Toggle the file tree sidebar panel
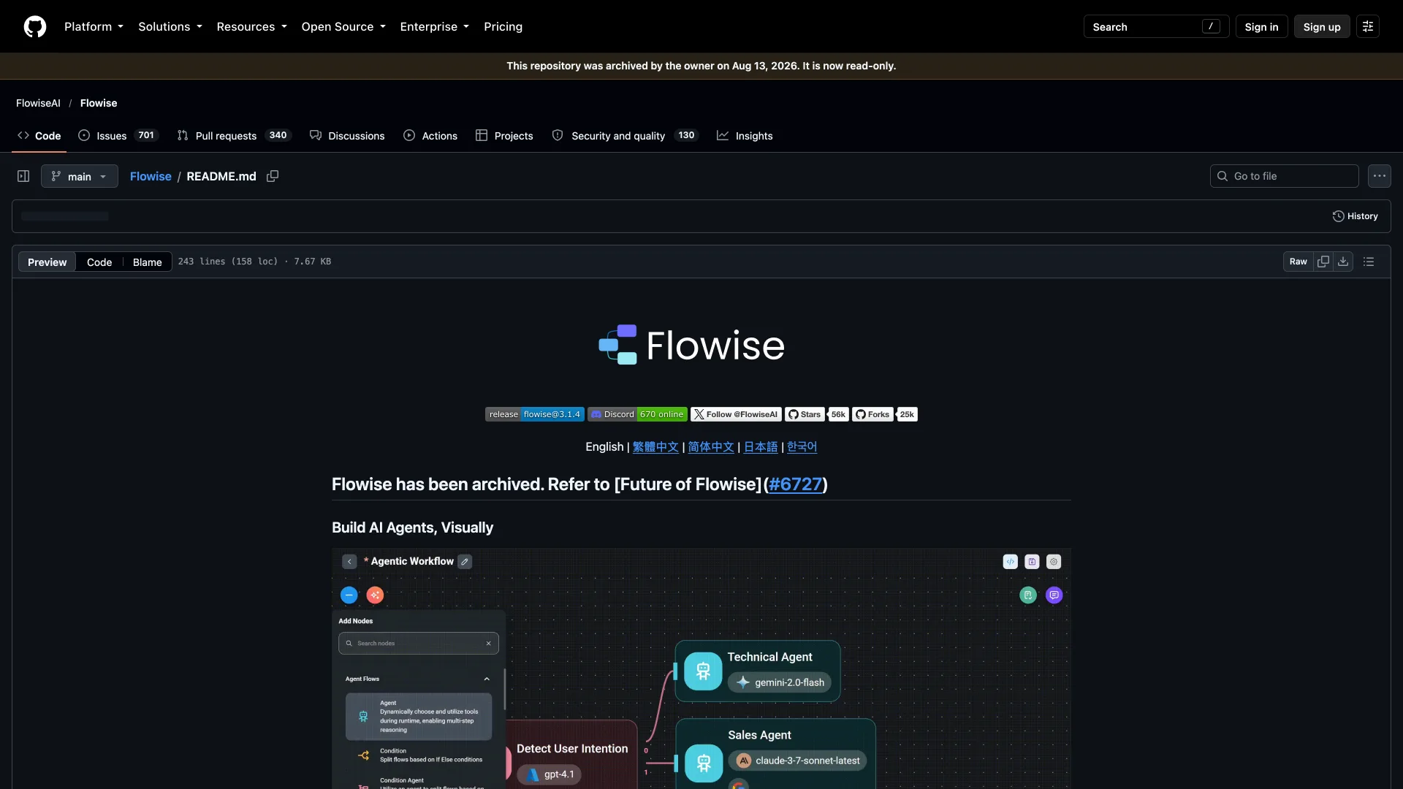Image resolution: width=1403 pixels, height=789 pixels. pyautogui.click(x=23, y=176)
